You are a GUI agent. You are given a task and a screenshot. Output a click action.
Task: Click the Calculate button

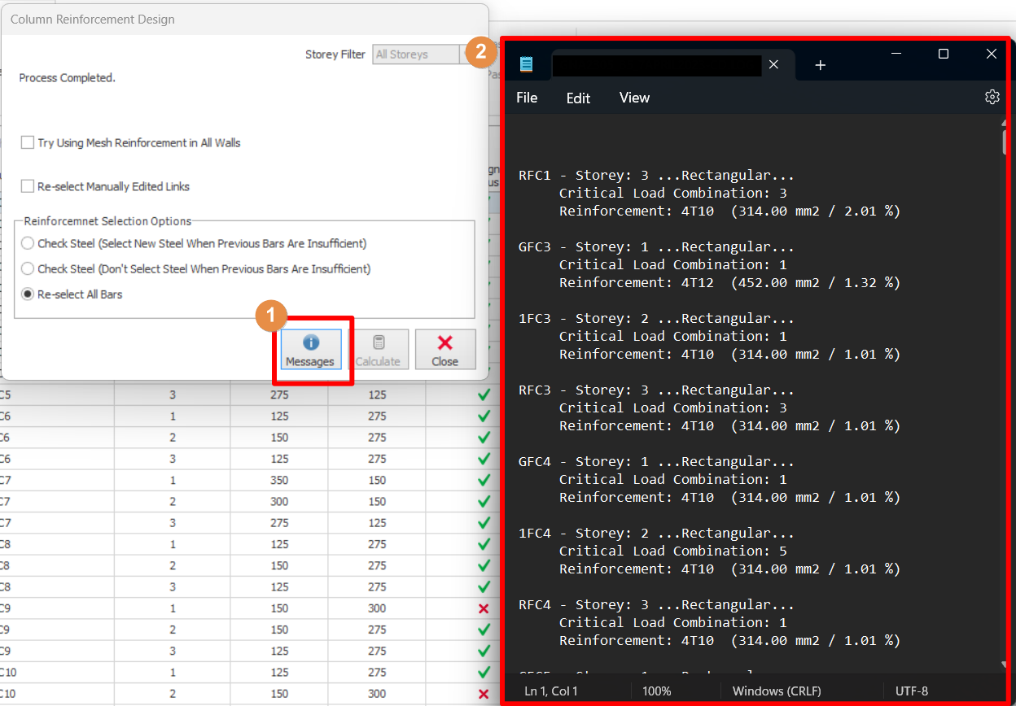[378, 350]
